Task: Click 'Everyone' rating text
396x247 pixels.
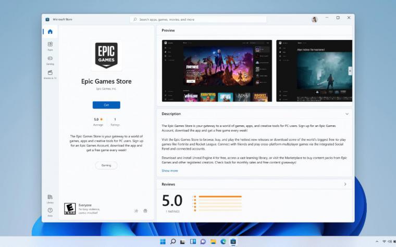Action: tap(85, 205)
